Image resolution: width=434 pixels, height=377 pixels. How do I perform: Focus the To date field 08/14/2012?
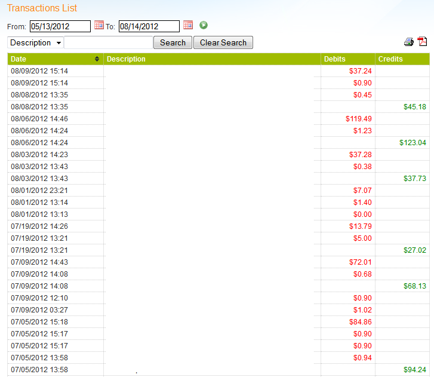(x=149, y=26)
